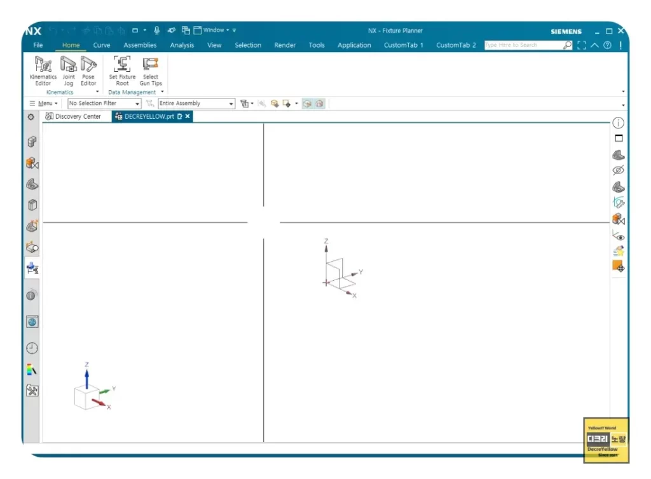Open the selection priority icon dropdown arrow
This screenshot has width=651, height=479.
[x=296, y=104]
